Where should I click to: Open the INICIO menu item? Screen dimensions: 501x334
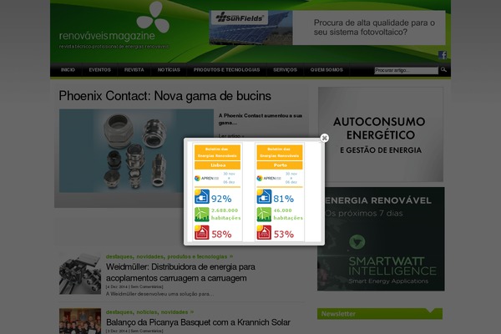tap(68, 69)
